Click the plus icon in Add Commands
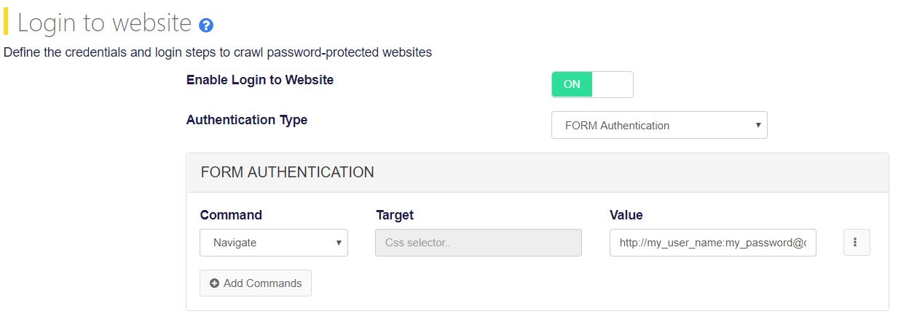Image resolution: width=909 pixels, height=319 pixels. pyautogui.click(x=214, y=283)
